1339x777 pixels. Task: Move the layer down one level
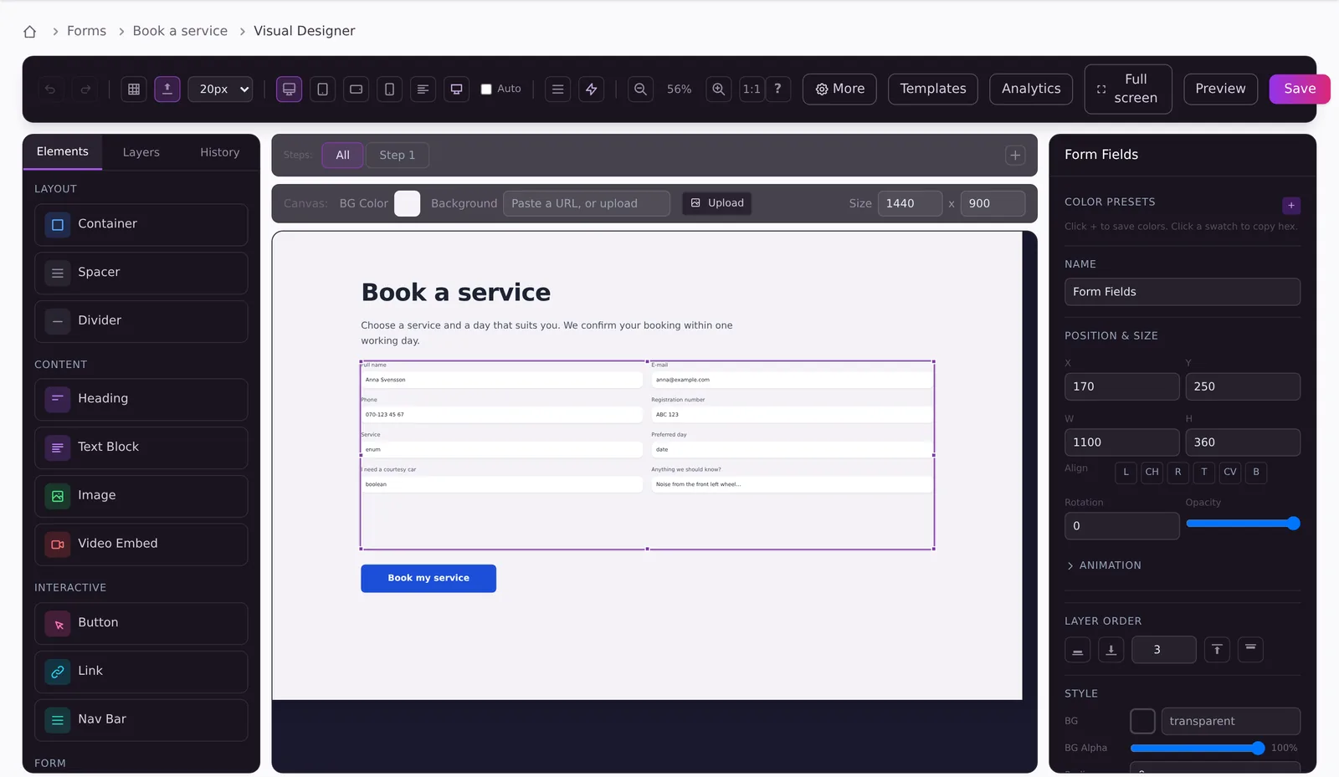(x=1111, y=650)
